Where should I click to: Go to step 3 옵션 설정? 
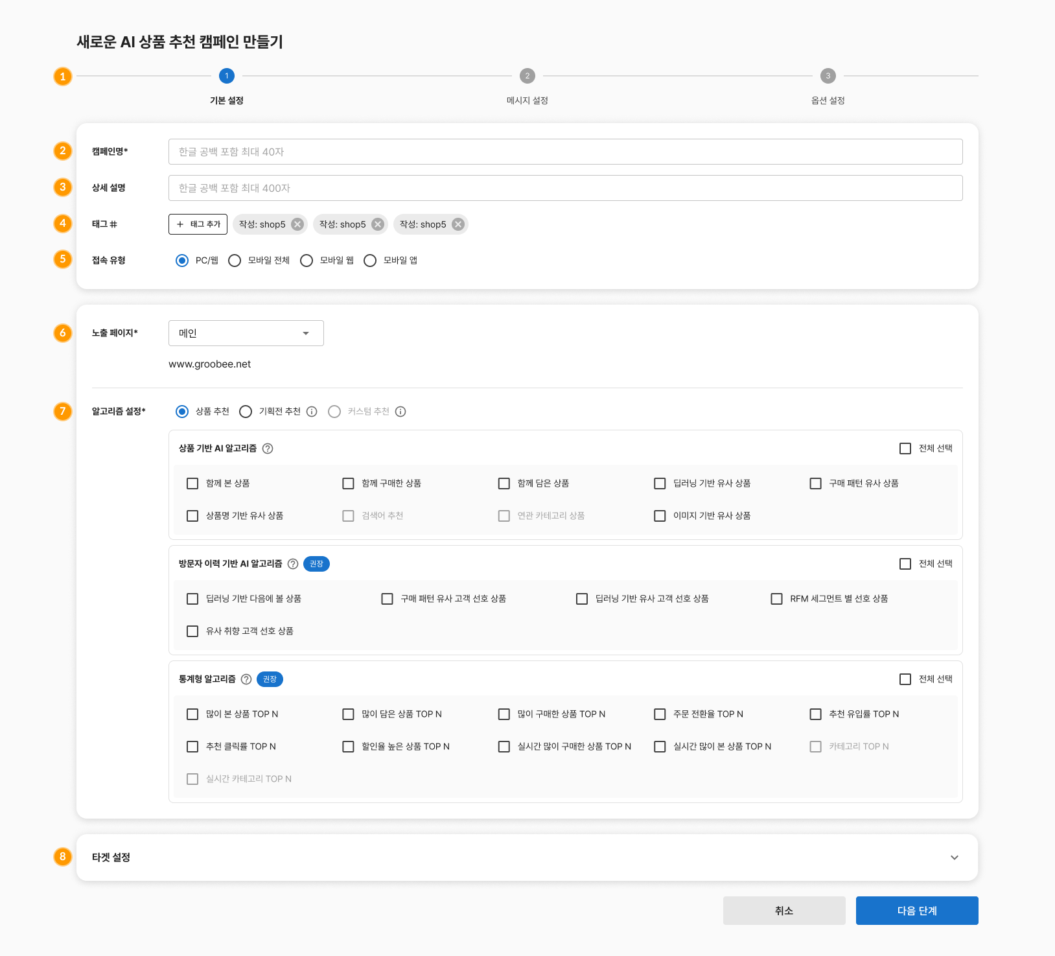point(828,76)
